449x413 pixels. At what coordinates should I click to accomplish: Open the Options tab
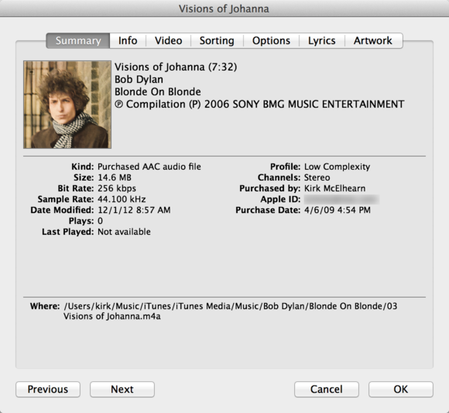click(x=271, y=41)
